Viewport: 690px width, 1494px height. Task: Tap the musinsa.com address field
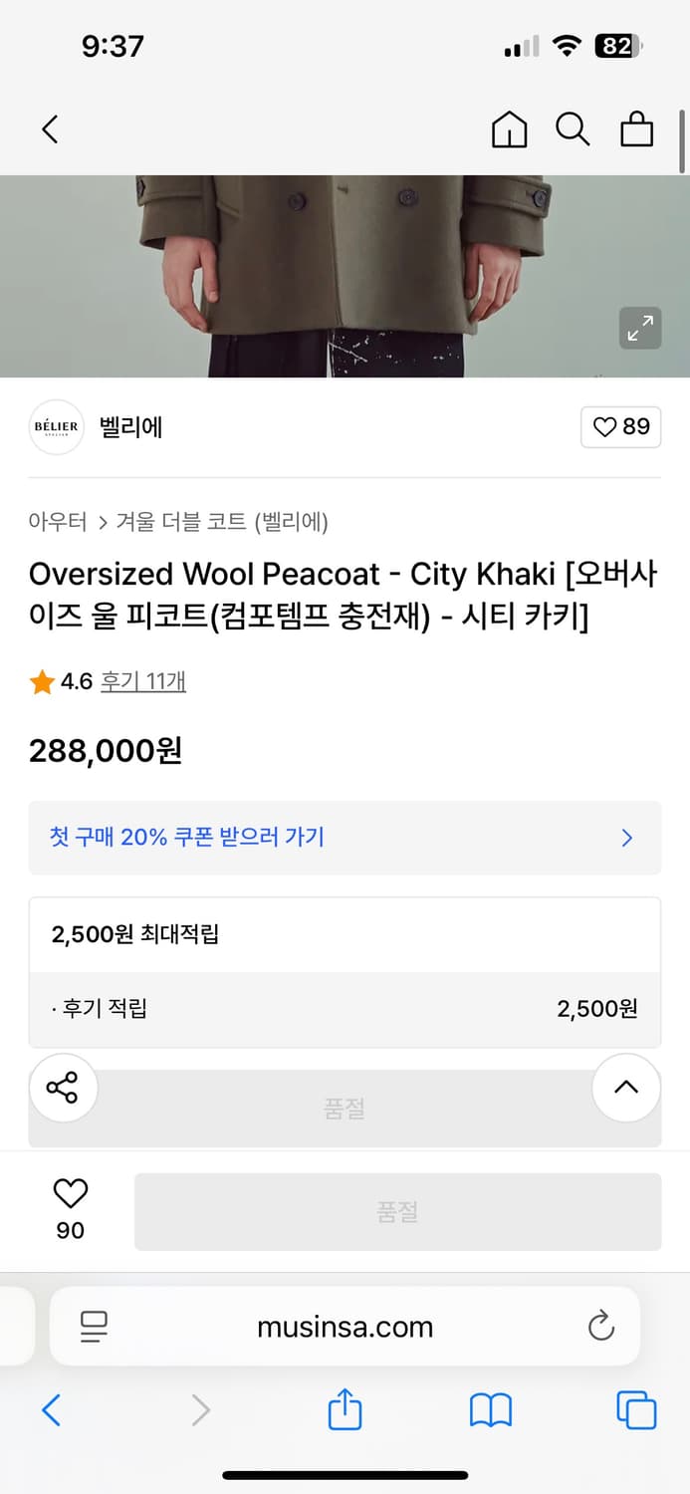tap(345, 1327)
